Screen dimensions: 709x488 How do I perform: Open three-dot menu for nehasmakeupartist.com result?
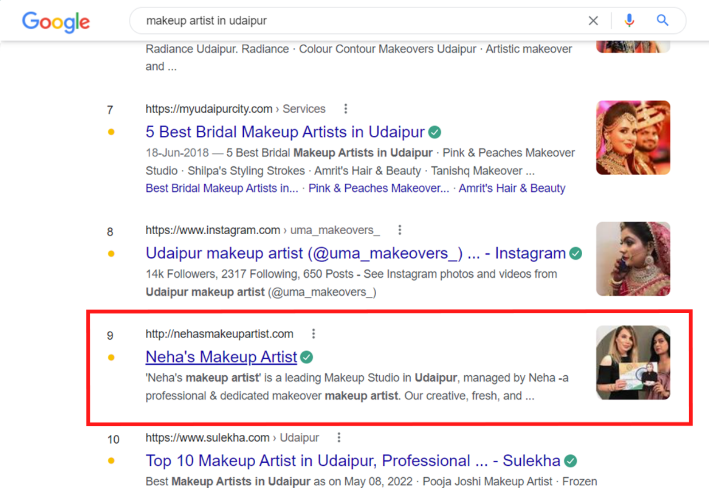313,334
